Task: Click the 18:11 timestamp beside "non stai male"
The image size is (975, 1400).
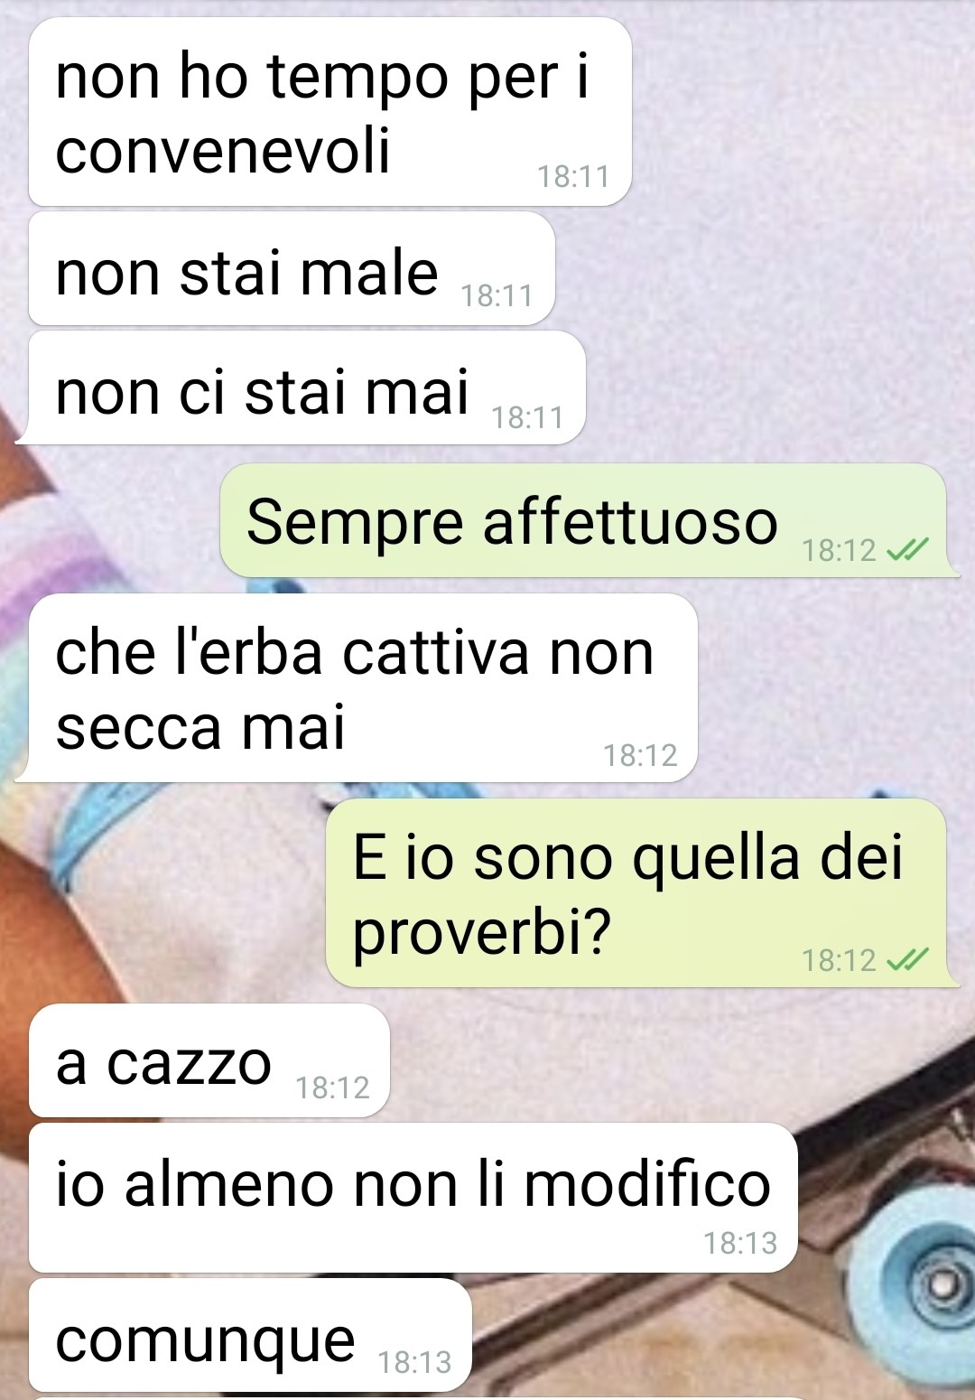Action: coord(497,295)
